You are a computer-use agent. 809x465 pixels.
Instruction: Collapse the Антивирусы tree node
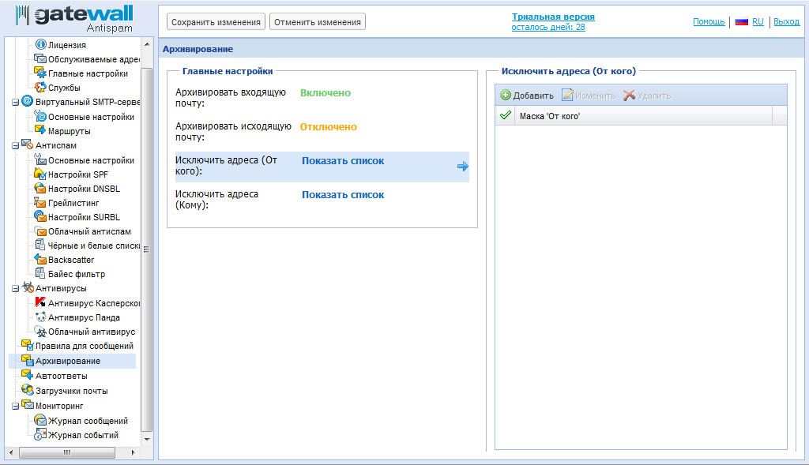click(x=16, y=289)
